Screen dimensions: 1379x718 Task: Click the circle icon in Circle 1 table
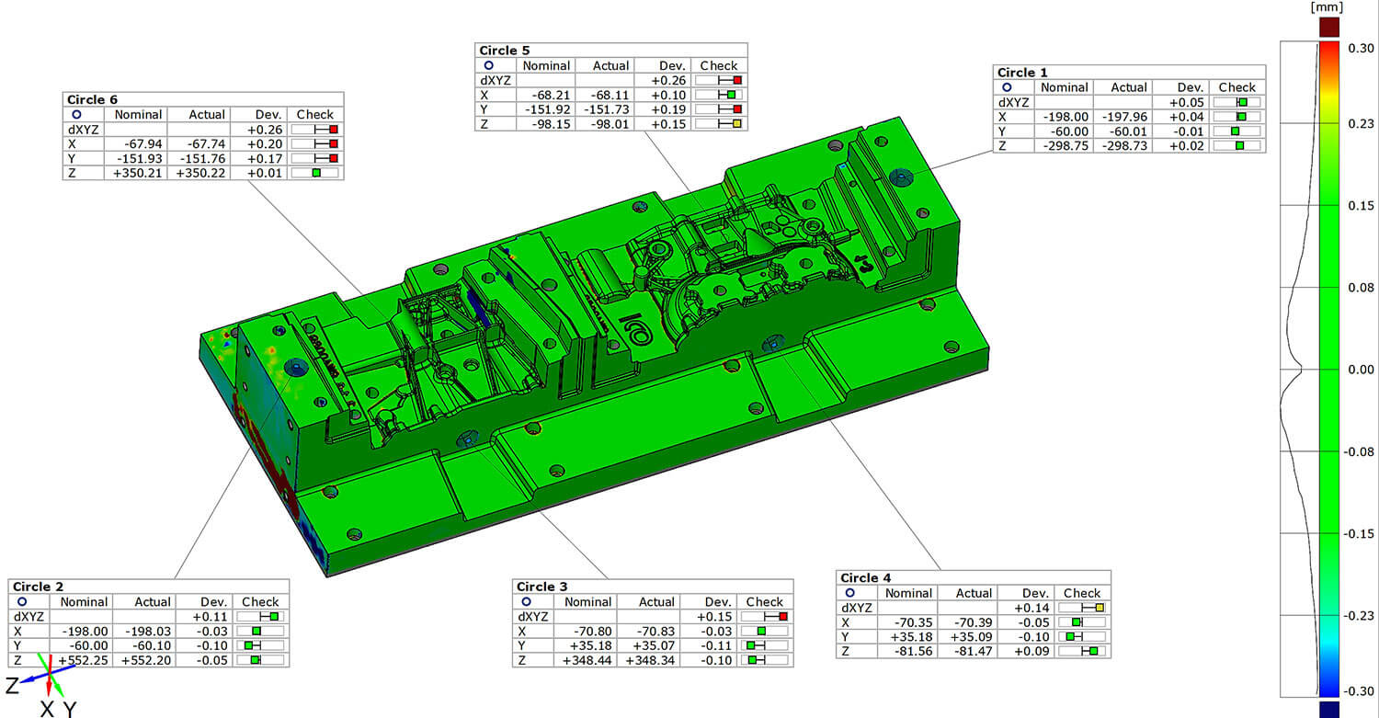[x=1007, y=87]
